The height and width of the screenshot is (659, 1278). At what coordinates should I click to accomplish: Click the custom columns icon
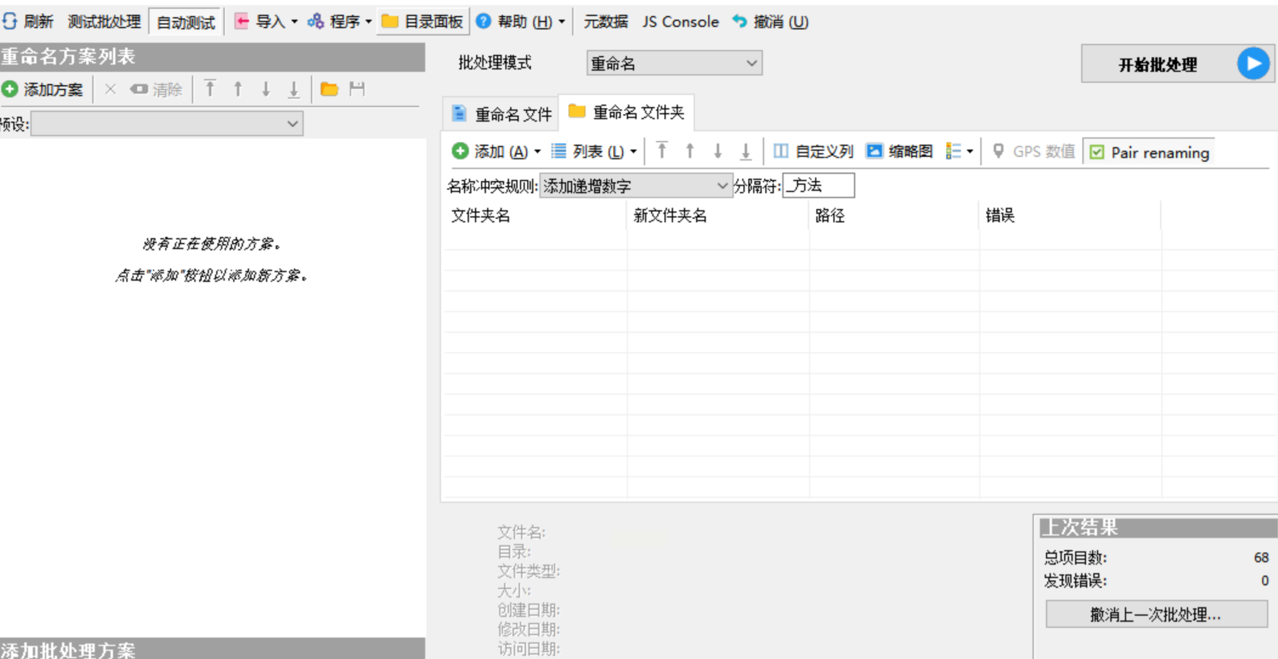tap(781, 151)
